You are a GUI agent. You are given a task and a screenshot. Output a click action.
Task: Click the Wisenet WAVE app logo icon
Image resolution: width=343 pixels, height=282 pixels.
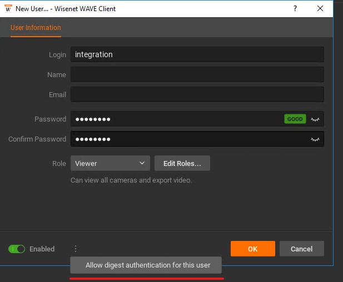[8, 8]
